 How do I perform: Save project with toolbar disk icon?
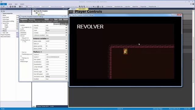pos(2,6)
